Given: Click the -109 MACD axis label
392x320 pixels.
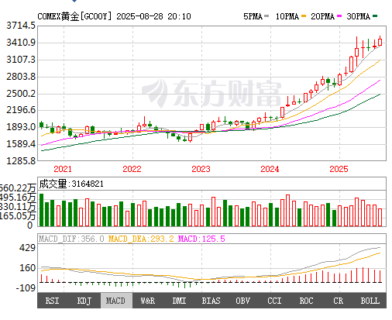Looking at the screenshot, I should pos(26,287).
